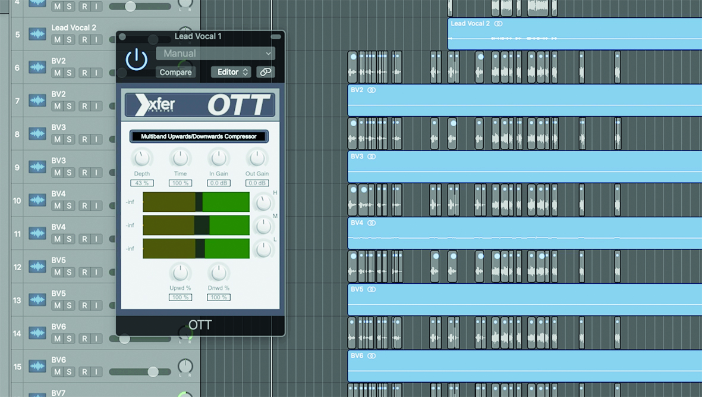Click the Depth value field showing 43 %
This screenshot has height=397, width=702.
[x=142, y=183]
